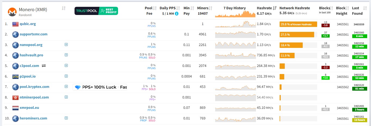The height and width of the screenshot is (126, 371).
Task: Click the Kryptex PPS+ 100% Luck banner
Action: (100, 87)
